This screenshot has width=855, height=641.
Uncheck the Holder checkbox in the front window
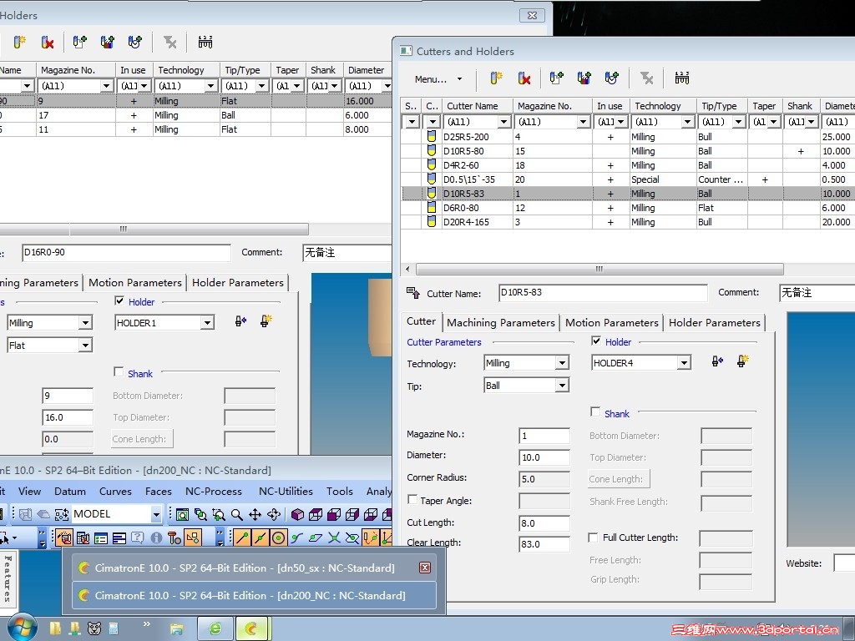pos(596,341)
